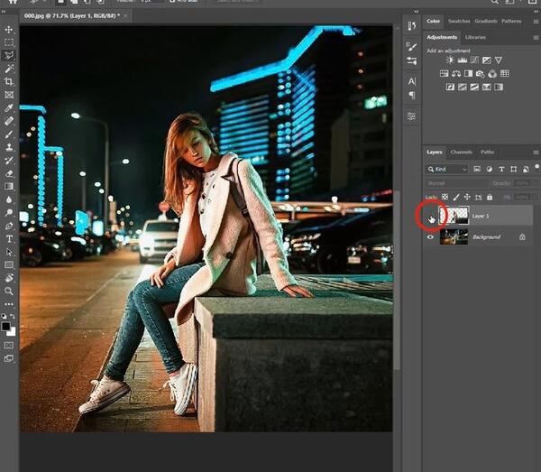Open the Layers panel menu
Viewport: 541px width, 472px height.
[536, 153]
